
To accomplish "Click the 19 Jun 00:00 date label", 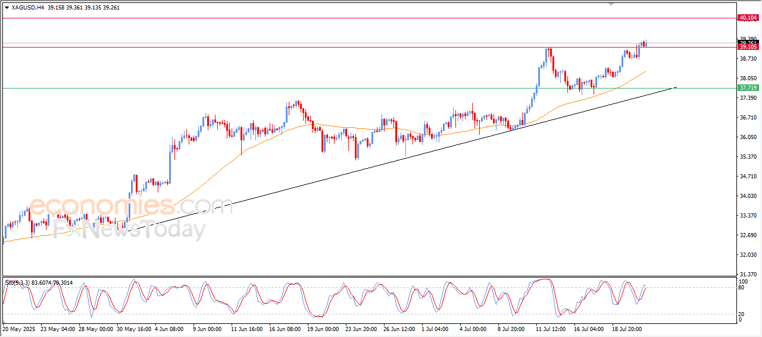I will (x=324, y=328).
